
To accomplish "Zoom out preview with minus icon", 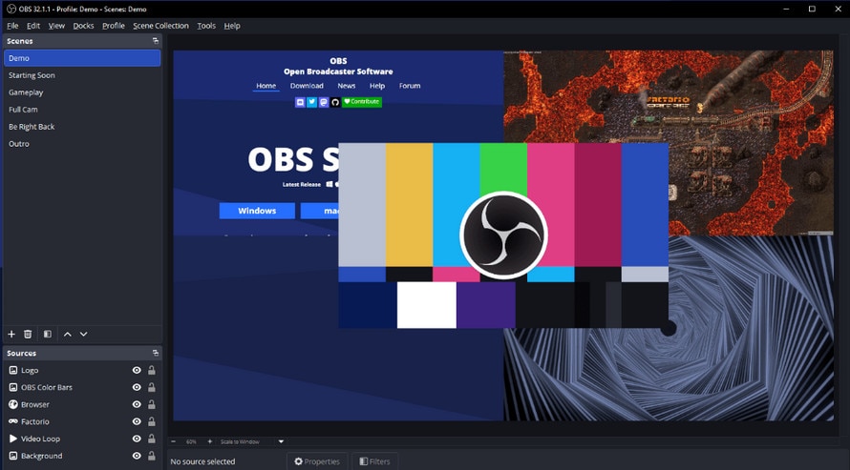I will tap(174, 441).
